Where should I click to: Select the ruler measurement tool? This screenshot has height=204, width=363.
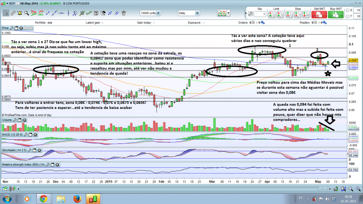(x=13, y=13)
